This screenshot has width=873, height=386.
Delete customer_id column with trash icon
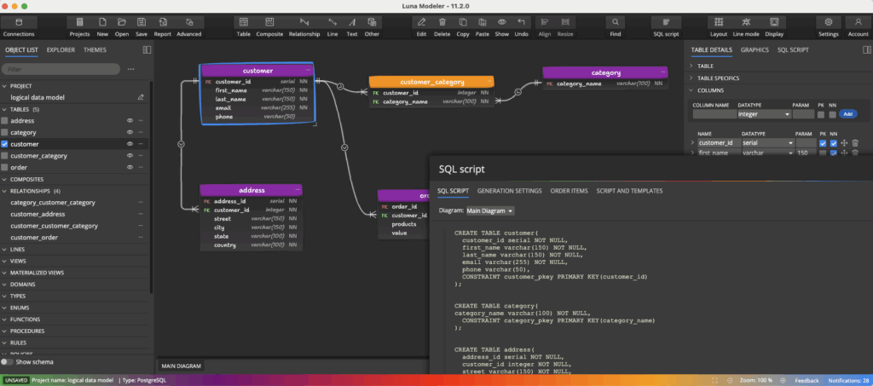tap(855, 143)
